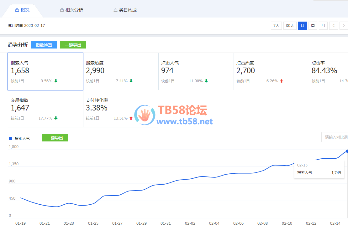Click the red up arrow beside 6.26%
Image resolution: width=348 pixels, height=230 pixels.
(282, 81)
